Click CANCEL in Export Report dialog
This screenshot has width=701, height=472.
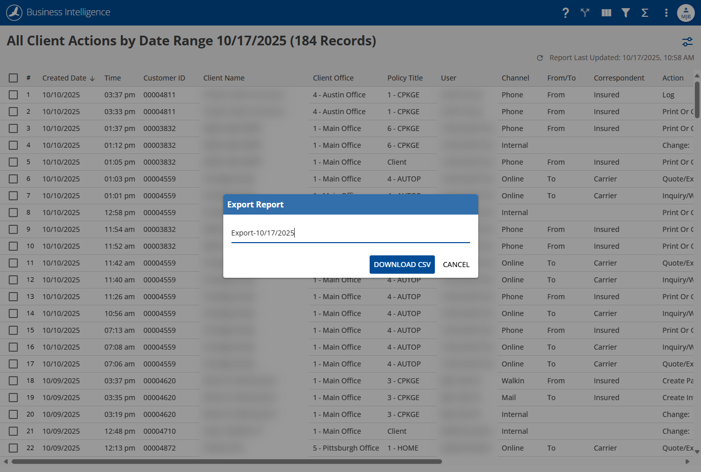pos(456,265)
